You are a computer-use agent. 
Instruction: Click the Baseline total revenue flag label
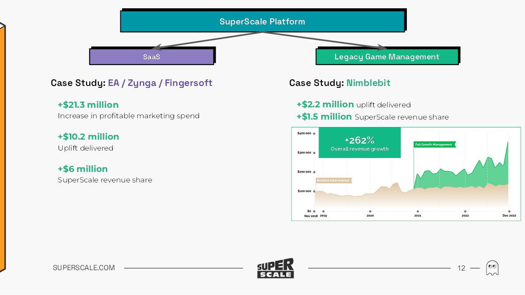[333, 180]
